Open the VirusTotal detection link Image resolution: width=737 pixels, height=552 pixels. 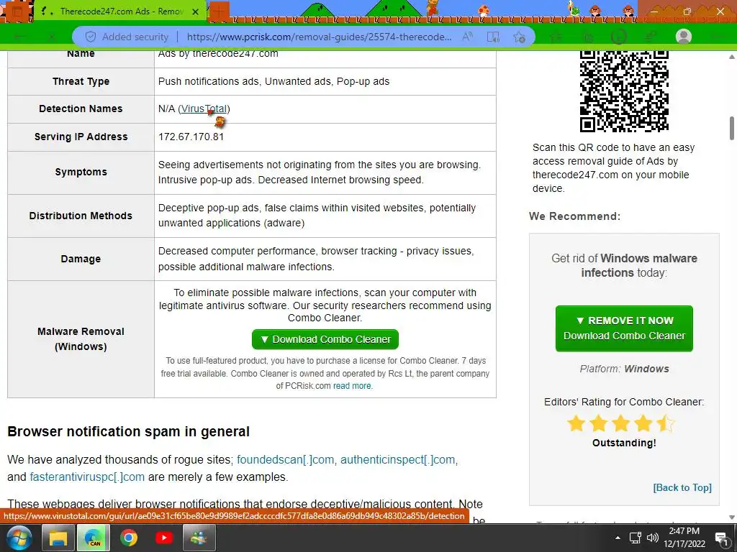click(204, 109)
